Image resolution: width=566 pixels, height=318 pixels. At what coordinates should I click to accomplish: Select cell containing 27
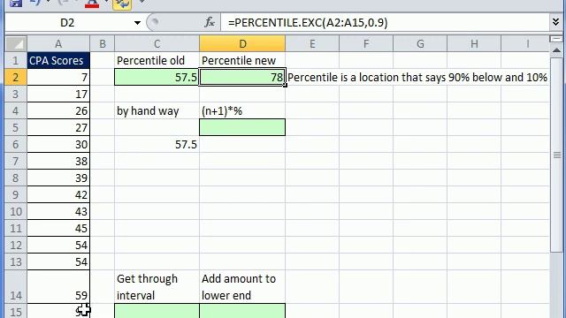click(x=58, y=127)
